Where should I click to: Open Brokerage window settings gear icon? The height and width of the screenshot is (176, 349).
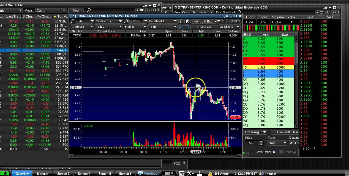click(326, 8)
